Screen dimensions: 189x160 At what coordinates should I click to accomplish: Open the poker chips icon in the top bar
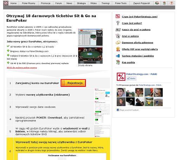[x=157, y=3]
